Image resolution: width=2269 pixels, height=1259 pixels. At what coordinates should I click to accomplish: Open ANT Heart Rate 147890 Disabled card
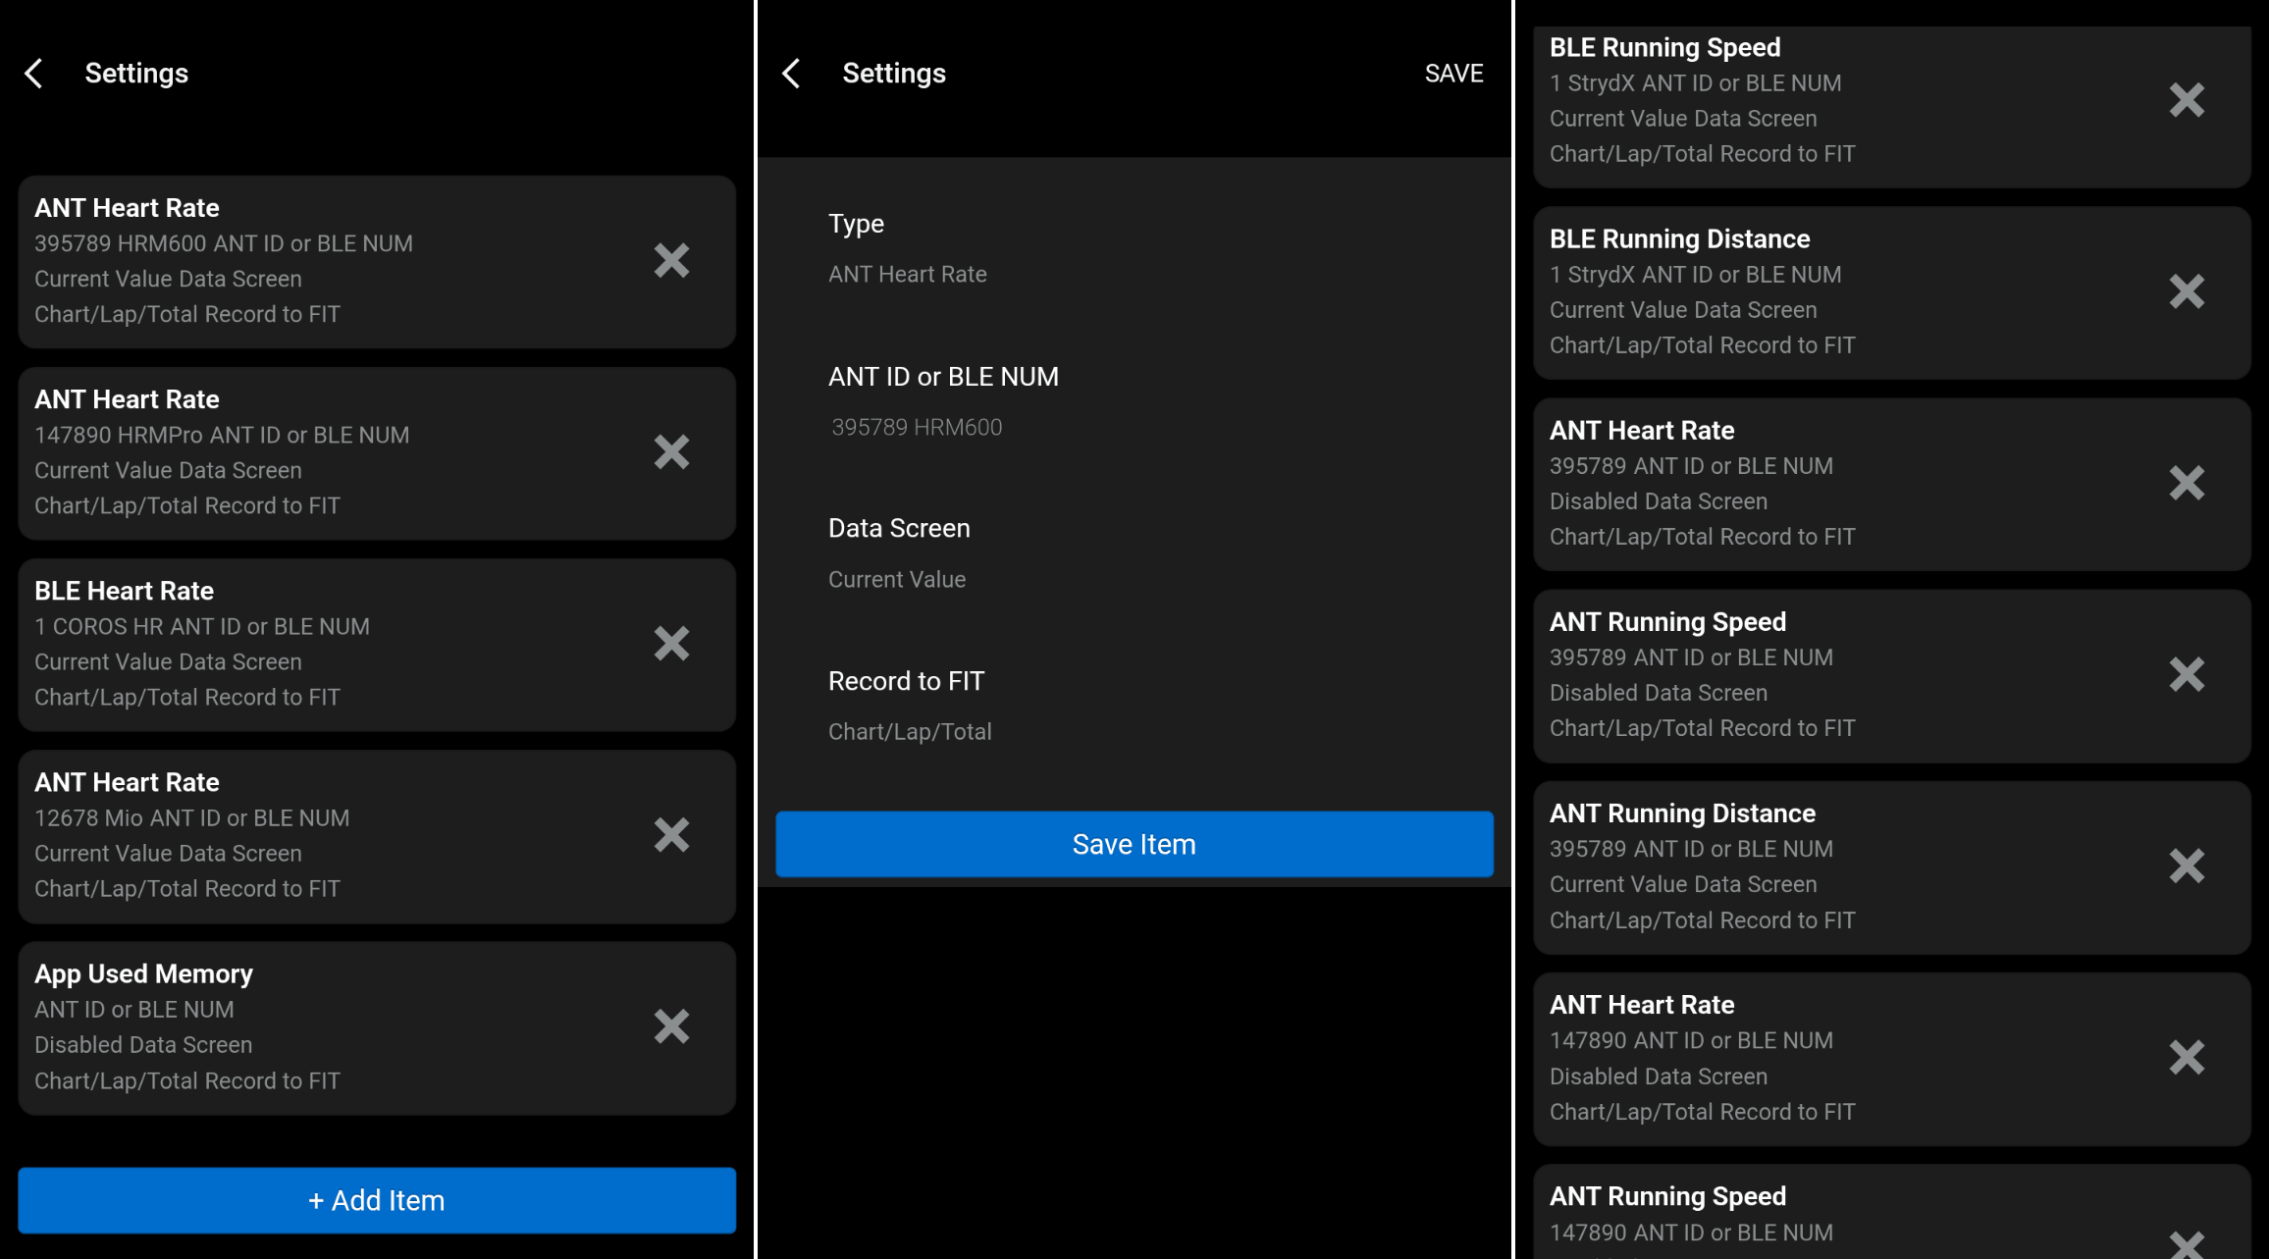pos(1892,1059)
